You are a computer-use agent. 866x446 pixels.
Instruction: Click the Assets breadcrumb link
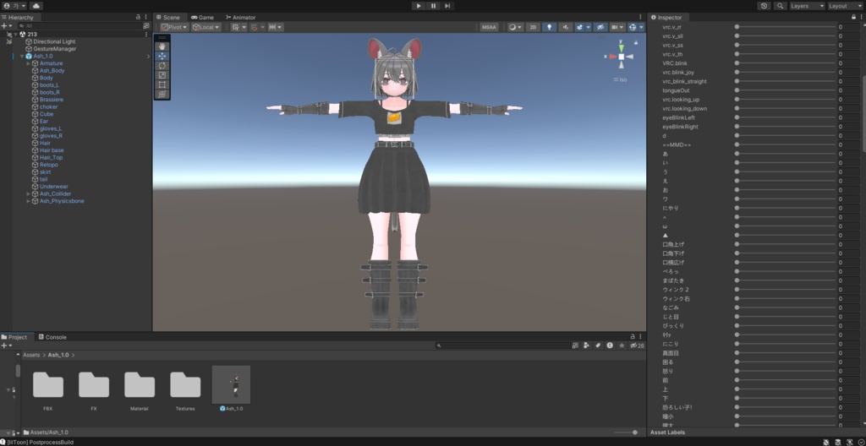(31, 355)
